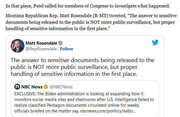Click Rosendale's tweet text about sensitive documents

(82, 67)
